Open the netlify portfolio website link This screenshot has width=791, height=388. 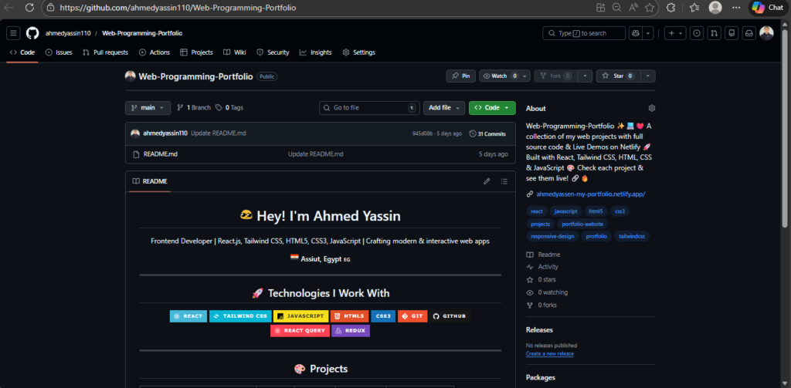click(x=591, y=194)
